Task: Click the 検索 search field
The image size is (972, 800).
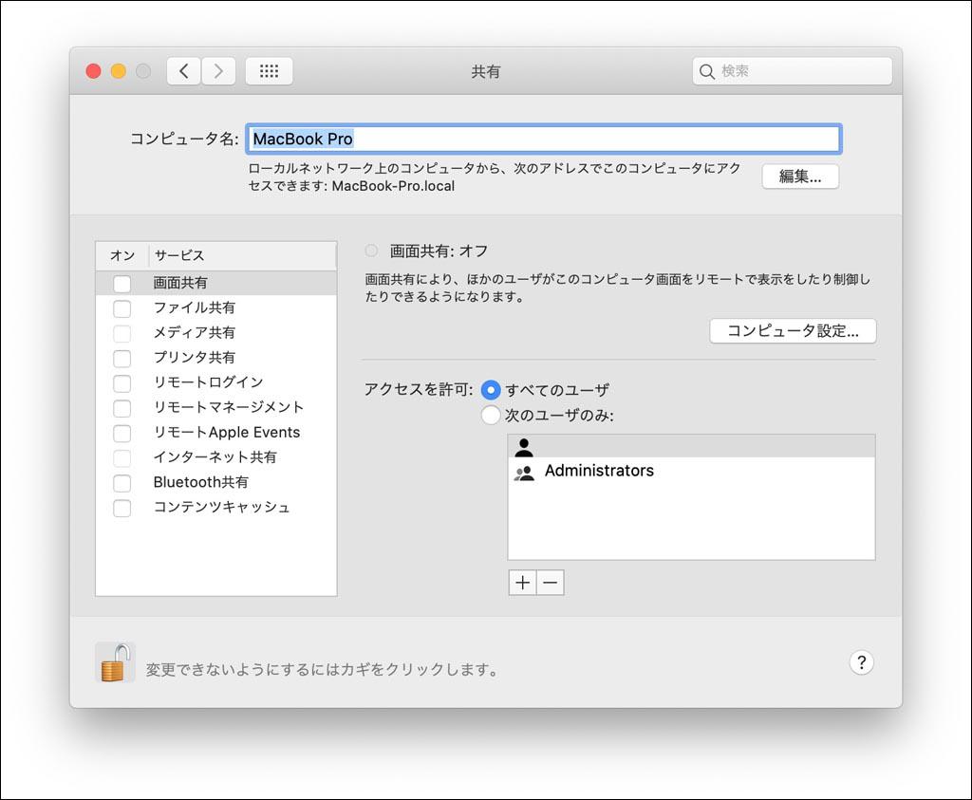Action: (793, 71)
